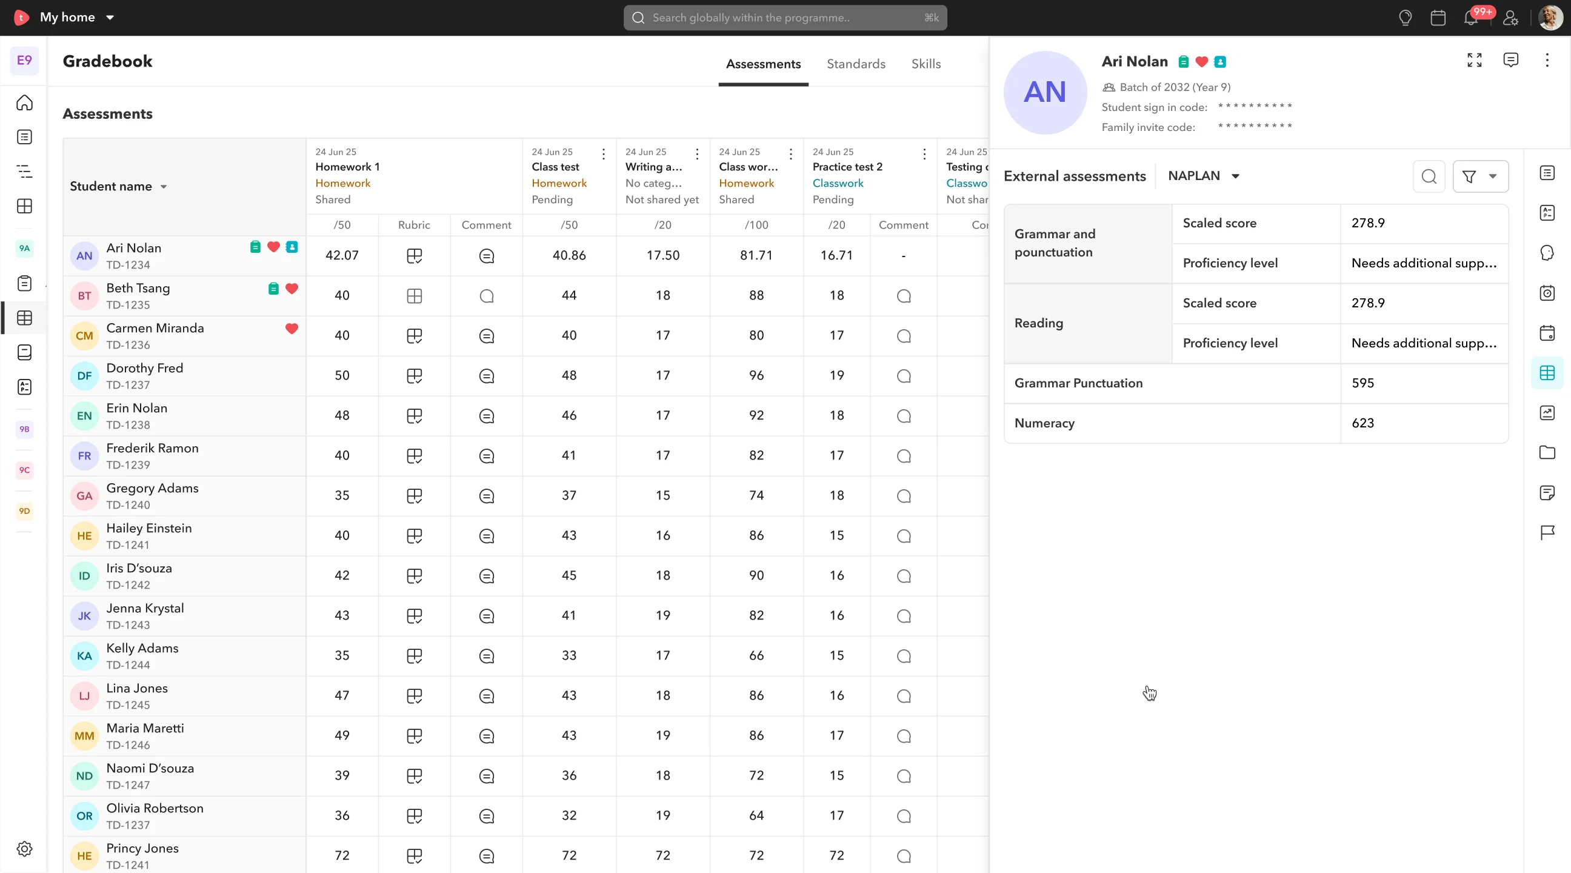Viewport: 1571px width, 873px height.
Task: Open comments icon in student panel header
Action: [1510, 60]
